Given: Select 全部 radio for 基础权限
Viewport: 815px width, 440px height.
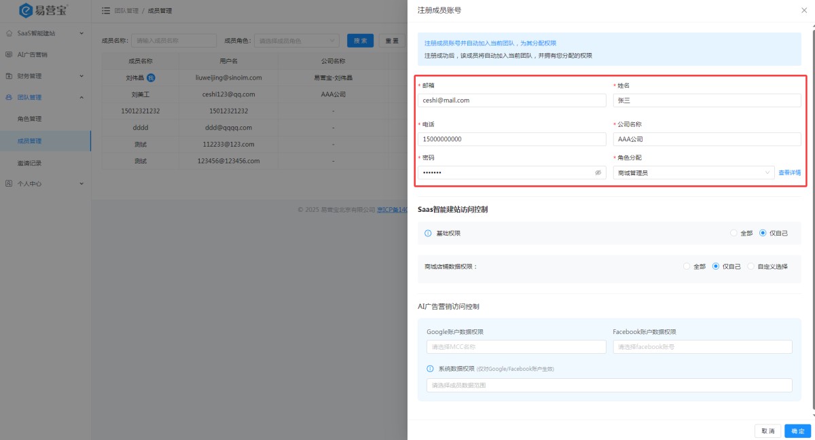Looking at the screenshot, I should click(733, 233).
